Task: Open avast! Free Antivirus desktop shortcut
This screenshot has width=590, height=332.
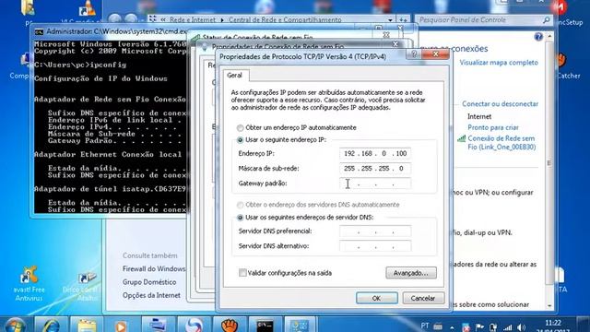Action: tap(29, 284)
